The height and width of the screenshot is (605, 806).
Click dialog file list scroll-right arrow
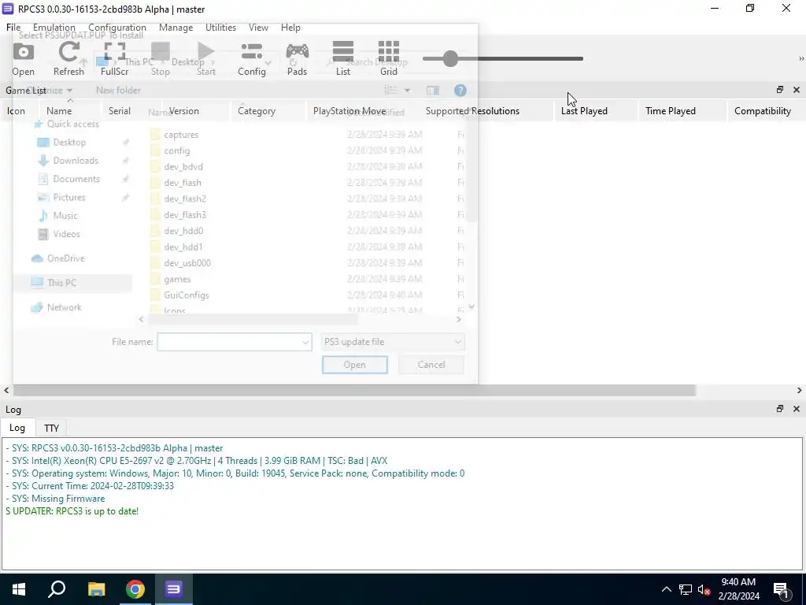459,320
